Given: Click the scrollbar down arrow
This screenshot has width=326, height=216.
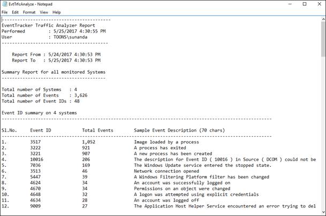Looking at the screenshot, I should click(x=323, y=212).
